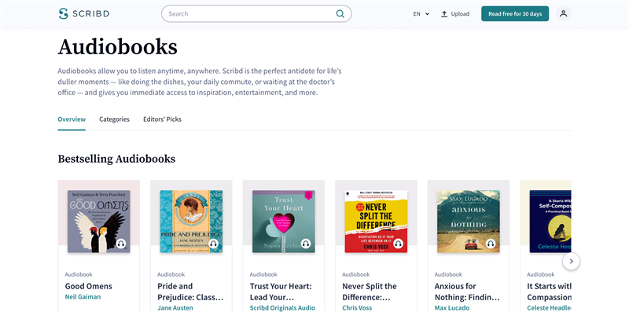This screenshot has width=629, height=312.
Task: Click headphone icon on Good Omens cover
Action: [121, 244]
